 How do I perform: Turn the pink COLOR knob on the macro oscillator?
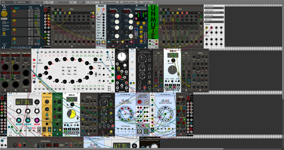[x=37, y=120]
